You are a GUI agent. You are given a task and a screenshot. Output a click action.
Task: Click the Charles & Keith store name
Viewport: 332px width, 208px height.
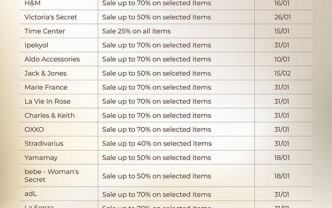pyautogui.click(x=49, y=115)
